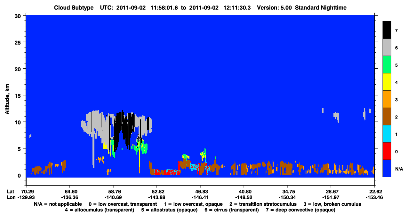Select the orange broken cumulus swatch labeled 3

pyautogui.click(x=387, y=99)
